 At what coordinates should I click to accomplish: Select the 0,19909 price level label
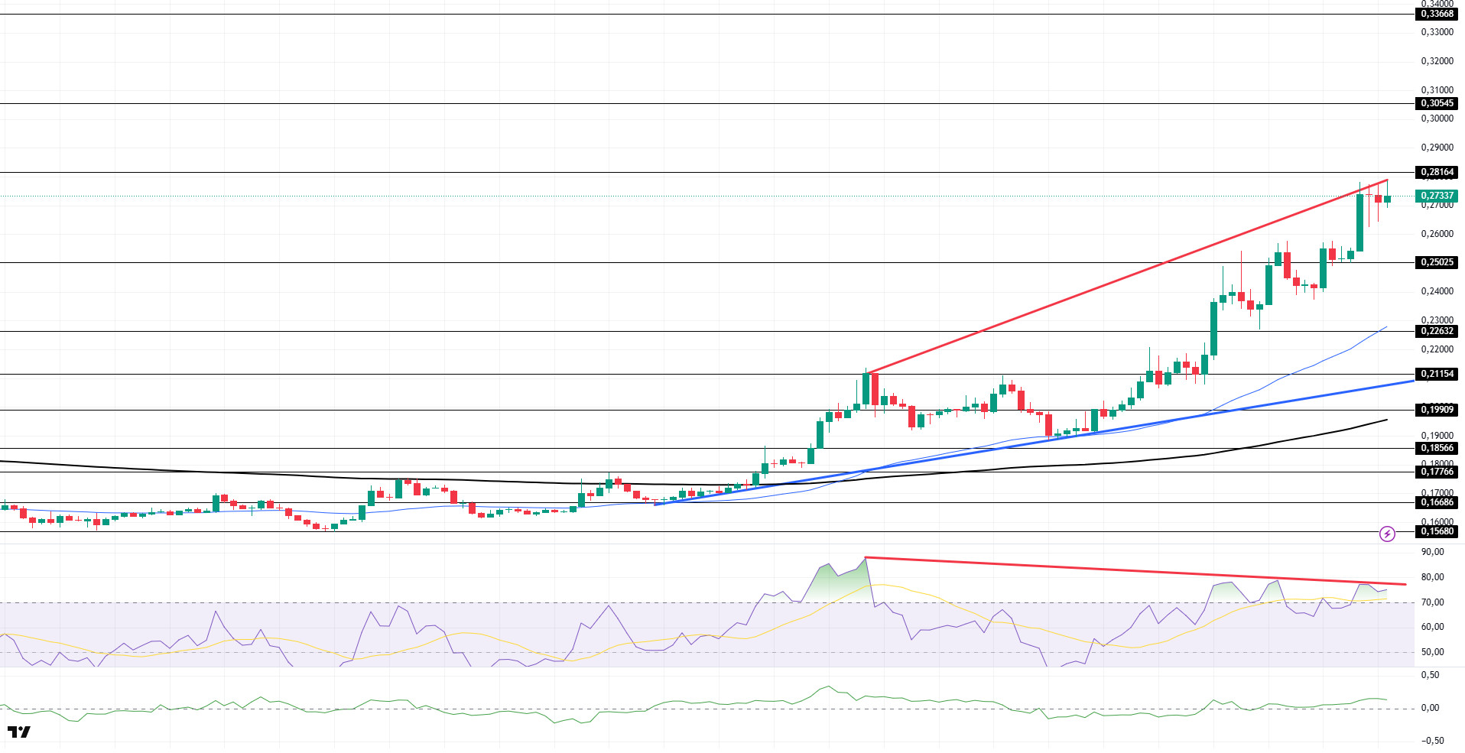click(x=1437, y=410)
